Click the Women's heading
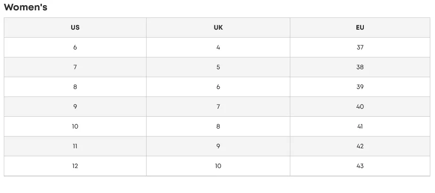 (25, 7)
